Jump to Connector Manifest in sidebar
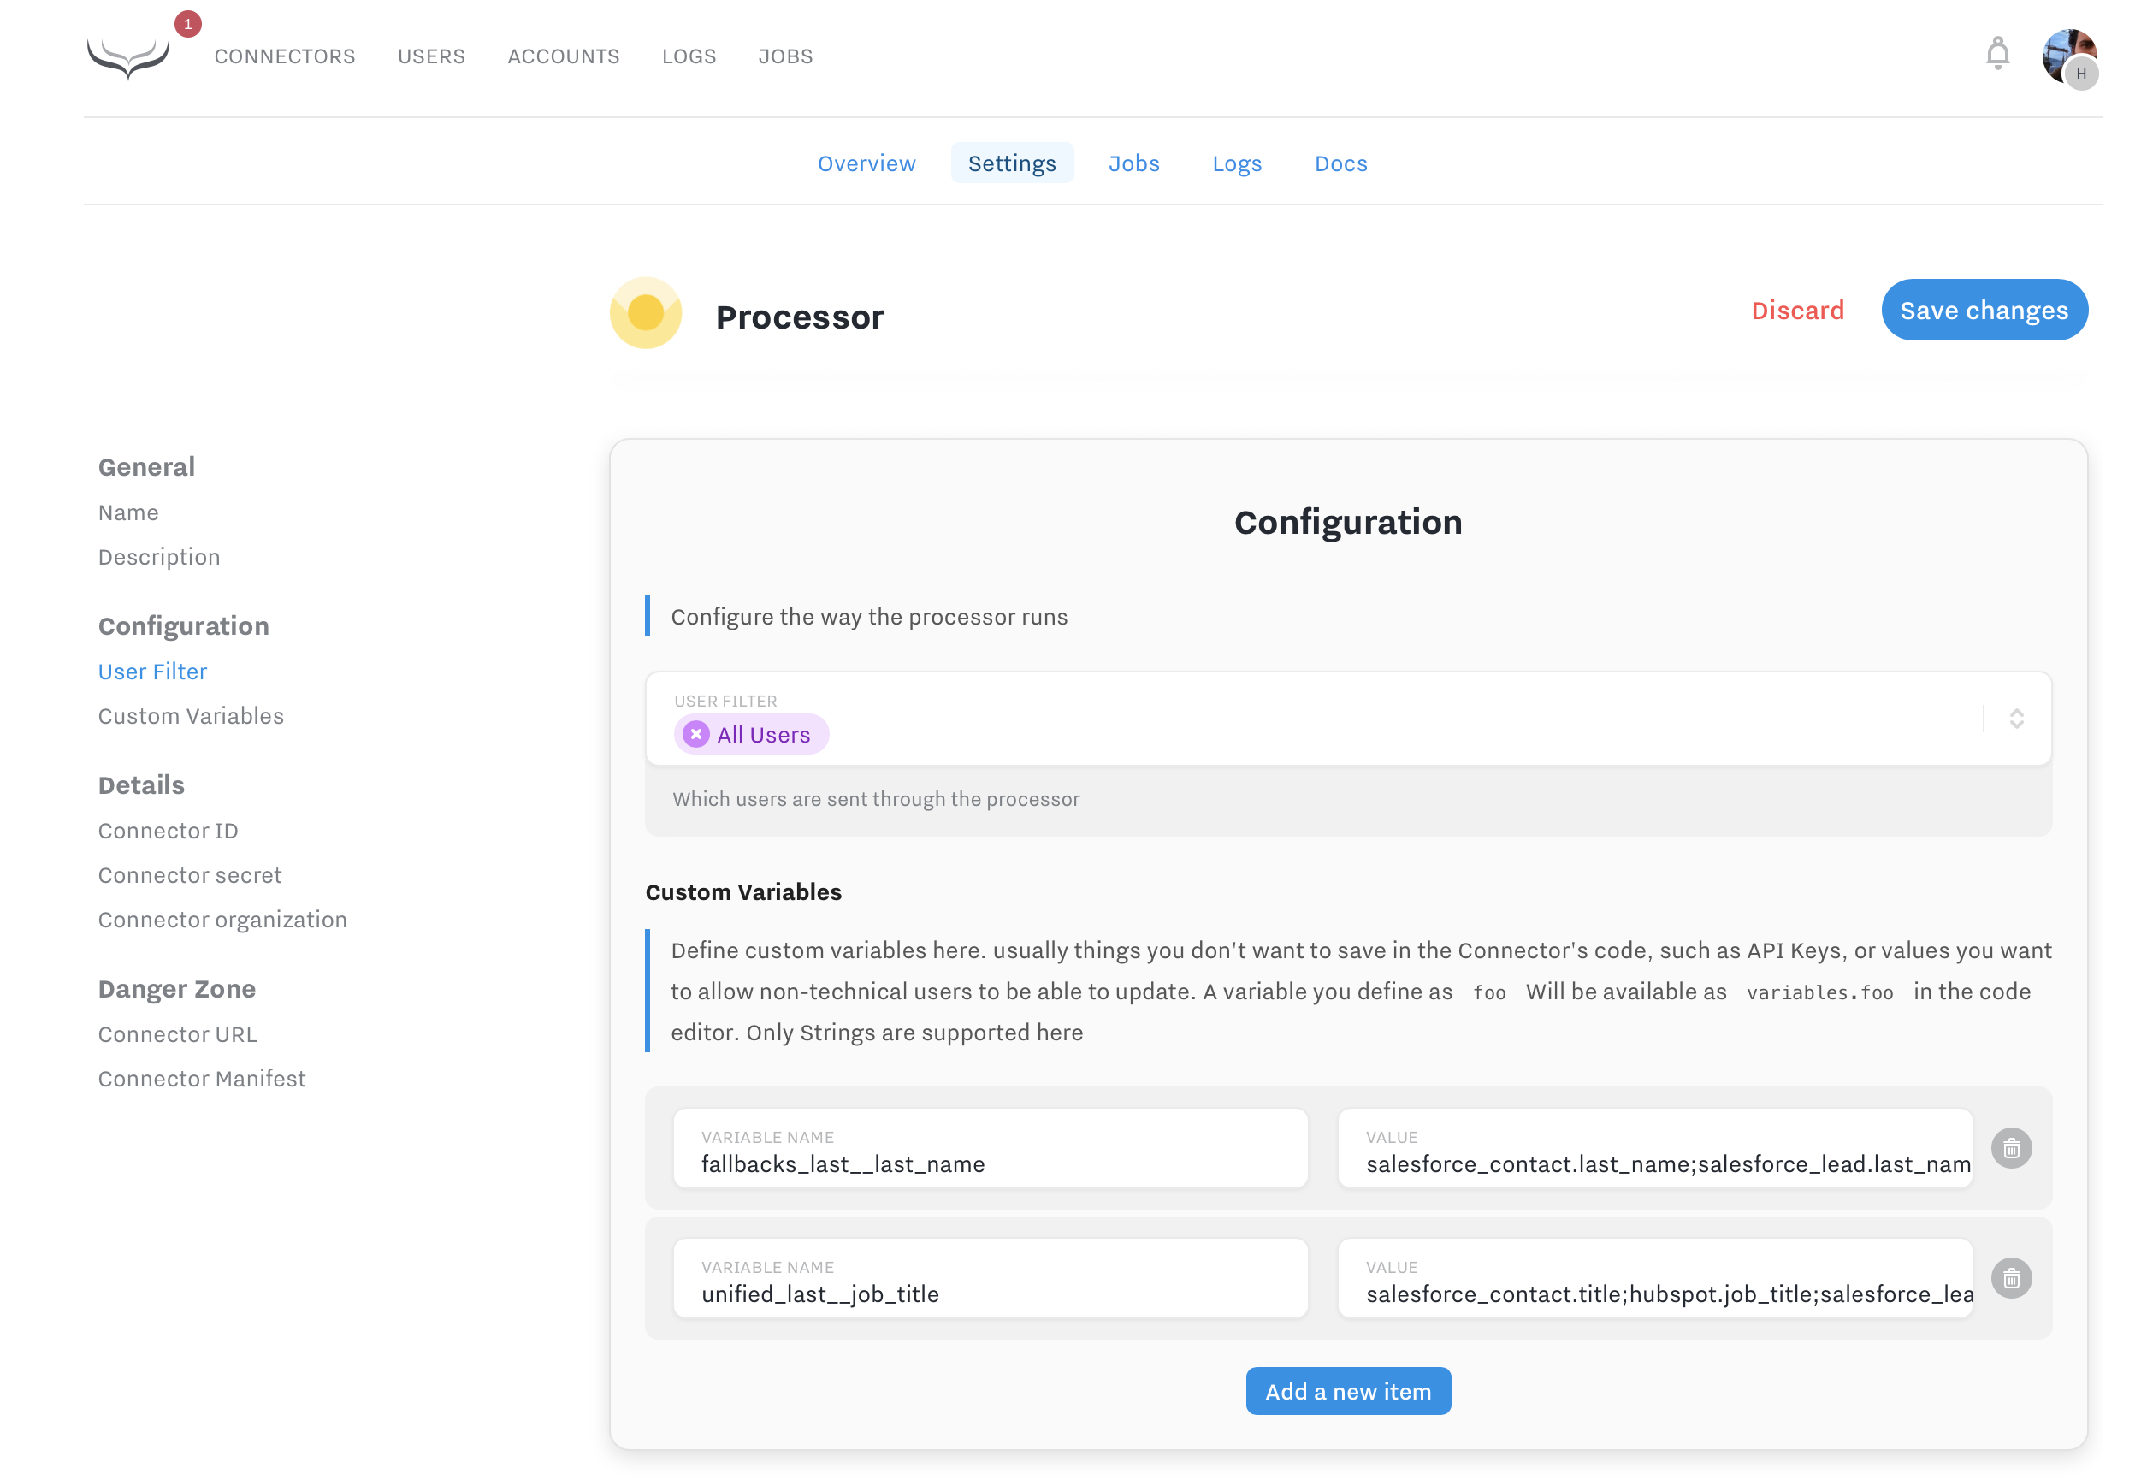Image resolution: width=2147 pixels, height=1480 pixels. tap(201, 1079)
